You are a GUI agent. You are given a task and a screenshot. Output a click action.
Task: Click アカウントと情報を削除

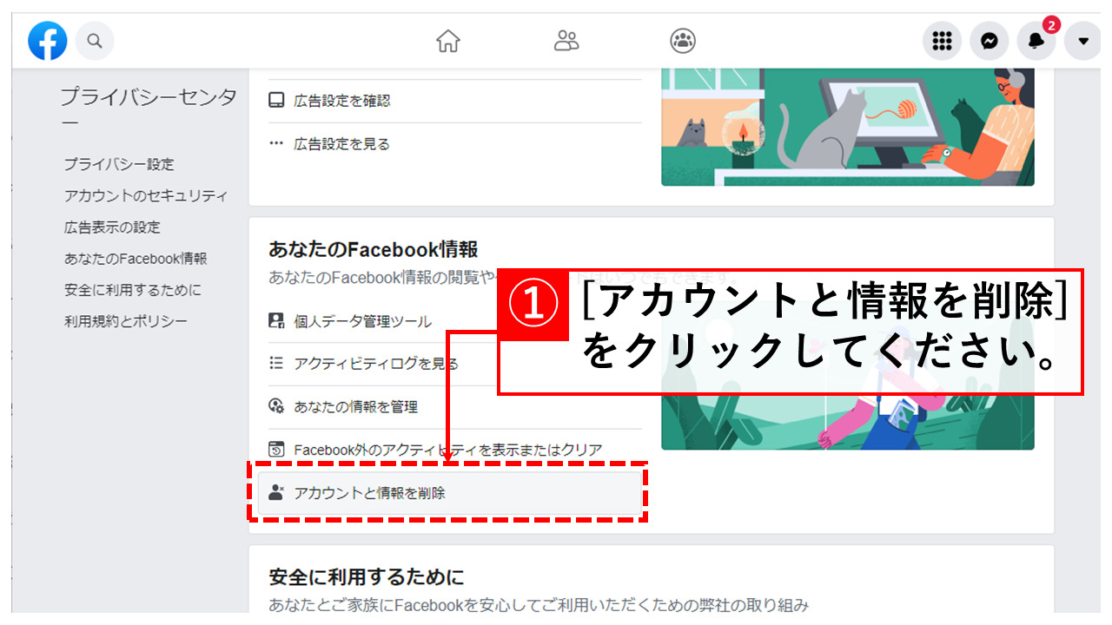pos(449,492)
